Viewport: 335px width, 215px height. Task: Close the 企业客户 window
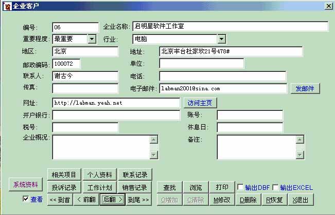point(328,6)
